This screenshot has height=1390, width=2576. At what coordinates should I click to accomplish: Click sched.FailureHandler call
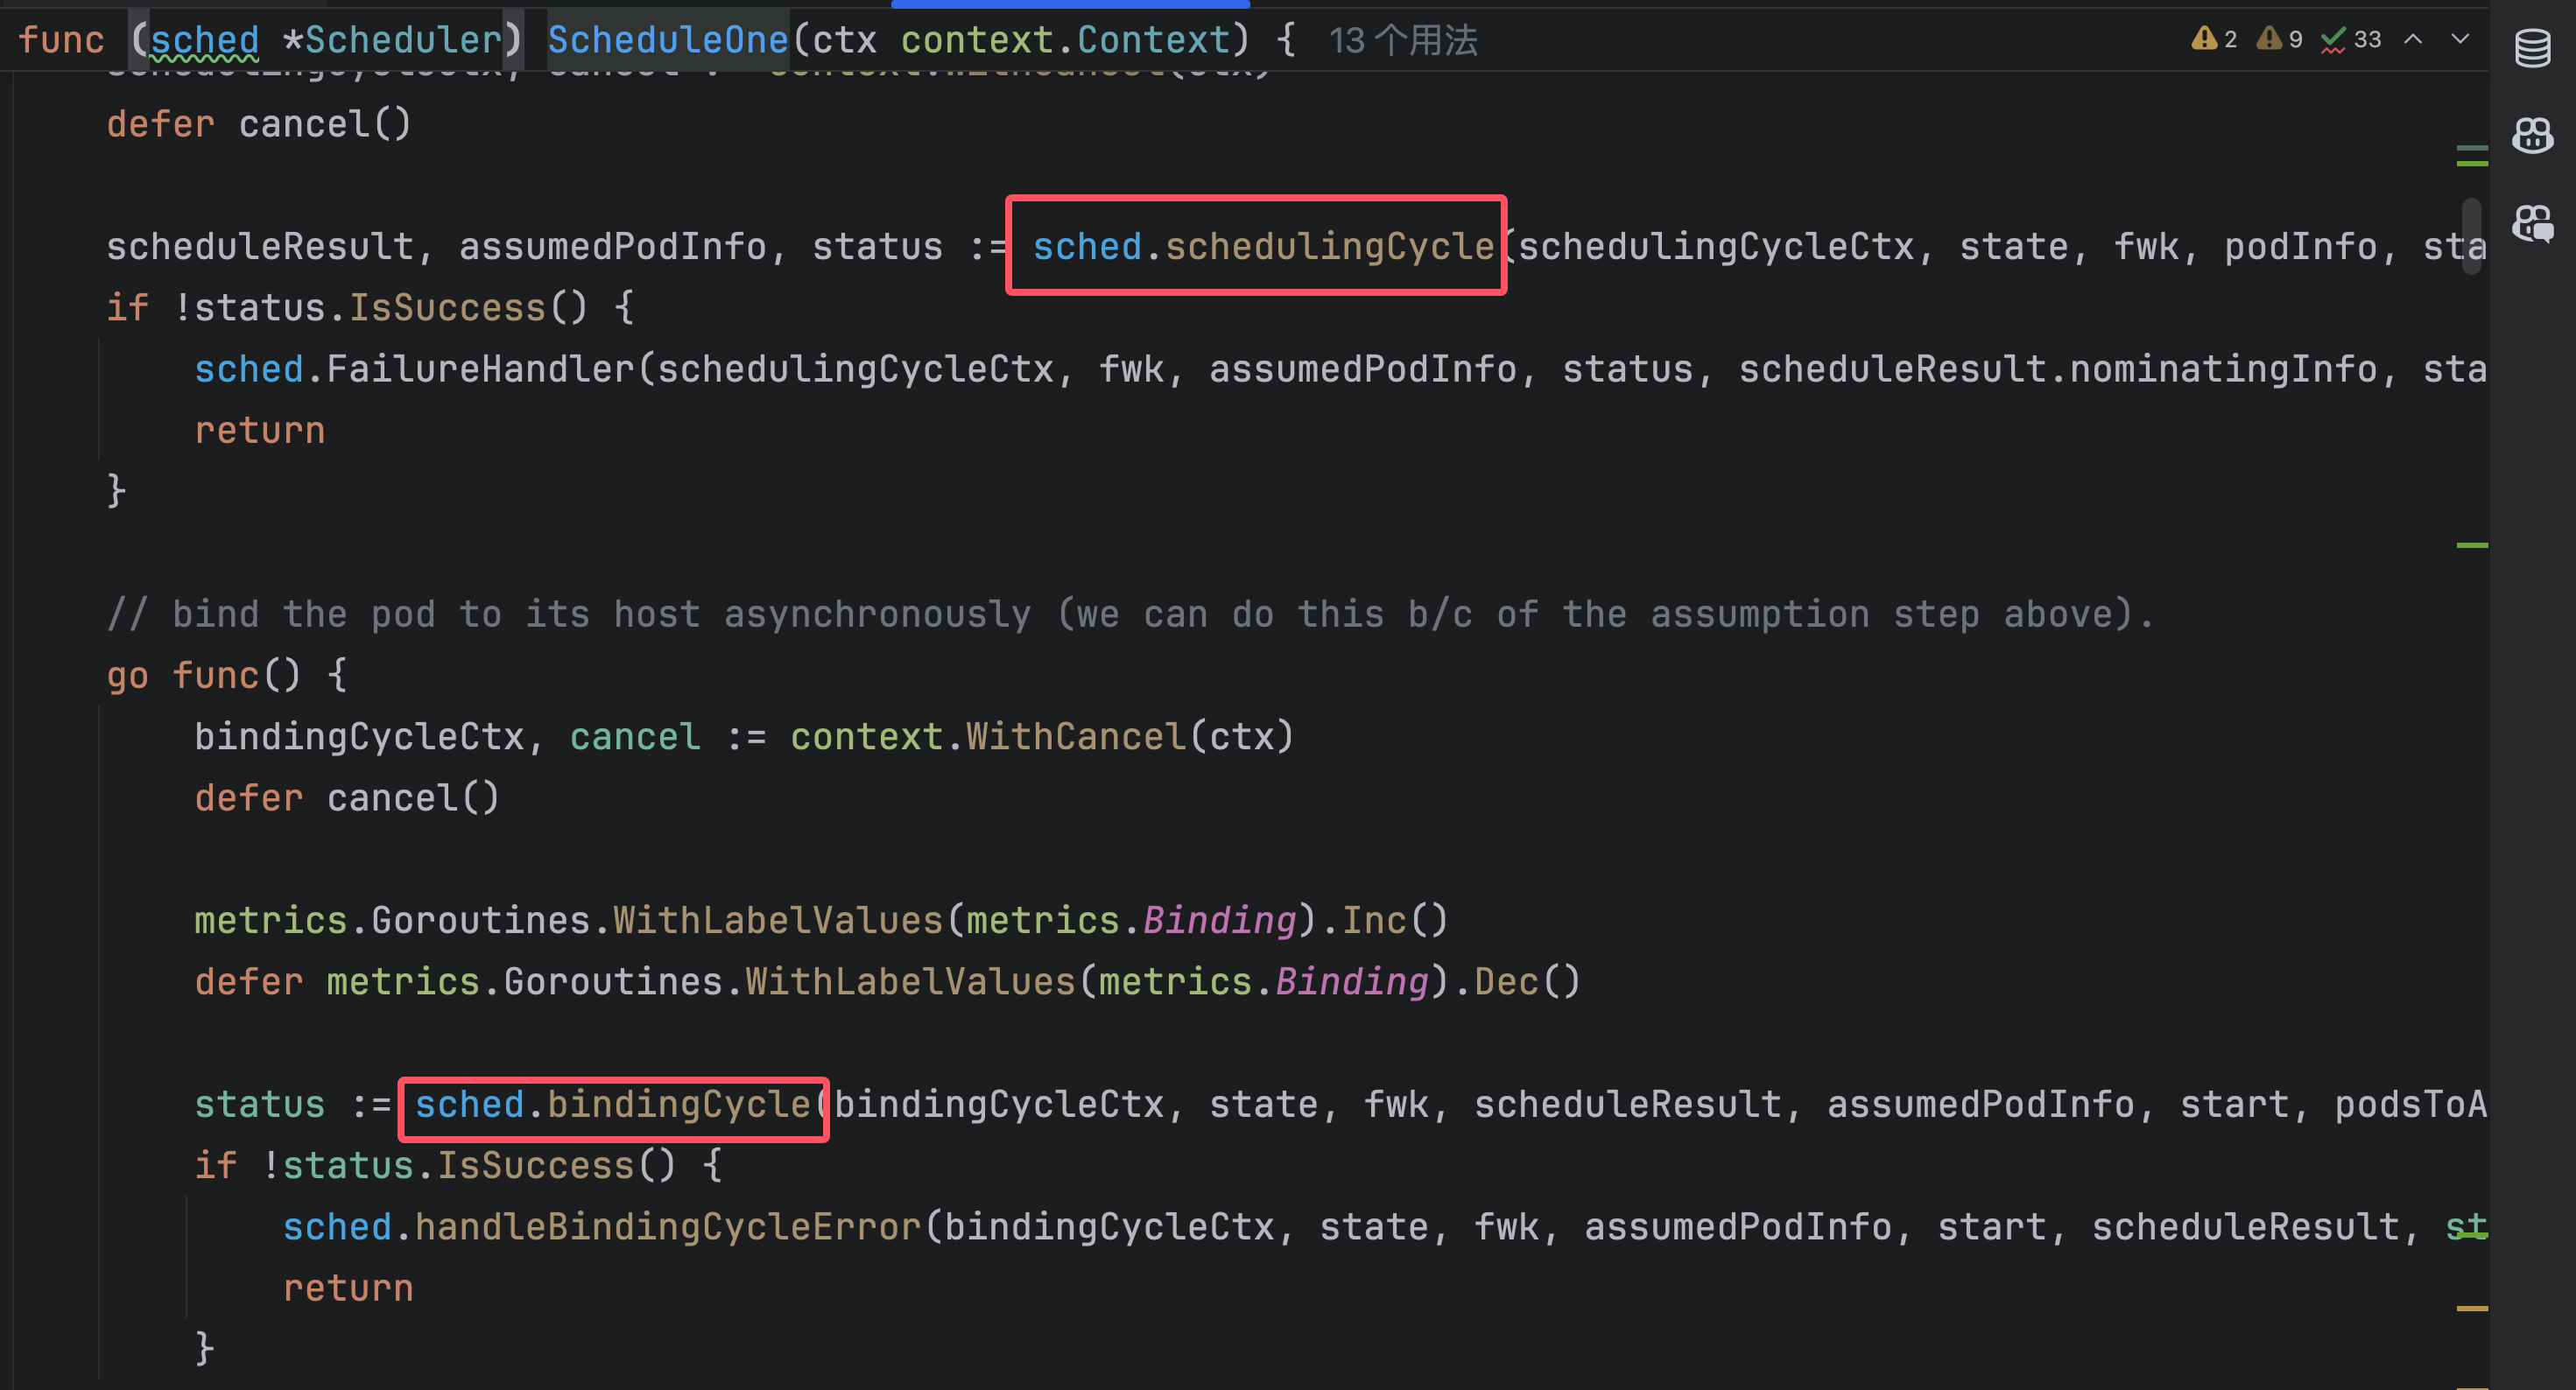[x=415, y=369]
